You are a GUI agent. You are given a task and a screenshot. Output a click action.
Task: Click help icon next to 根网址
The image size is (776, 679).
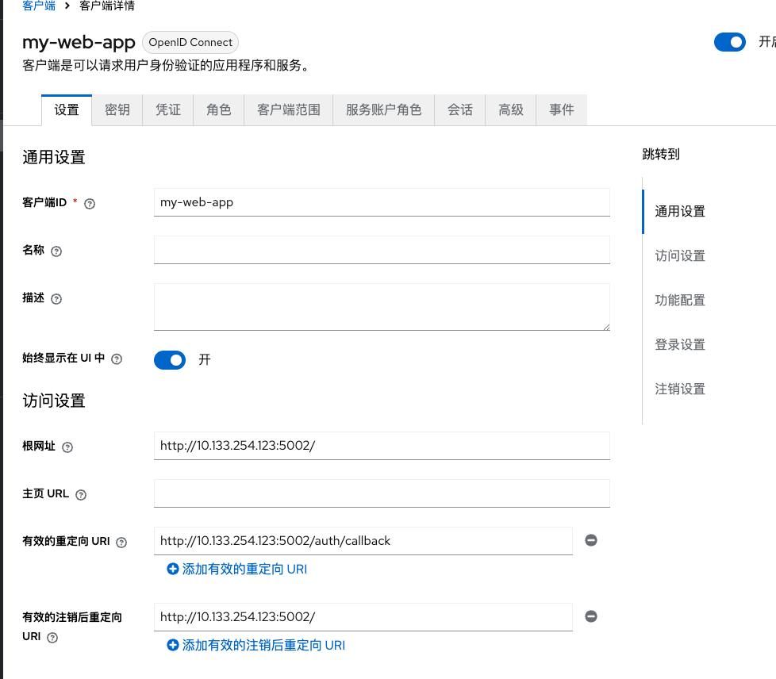pos(67,447)
